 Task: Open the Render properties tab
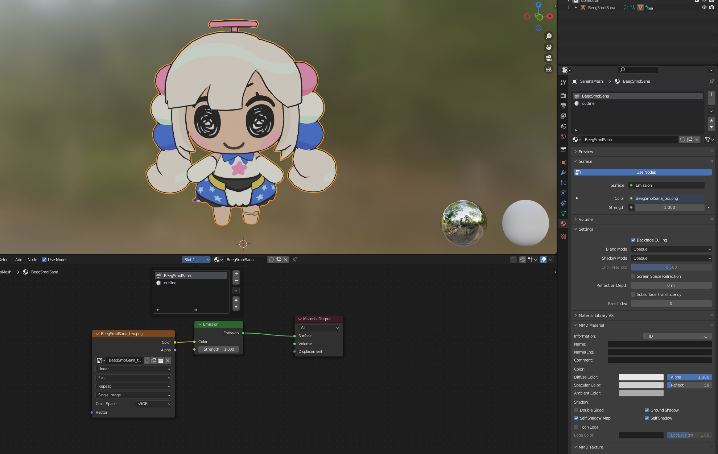coord(563,96)
